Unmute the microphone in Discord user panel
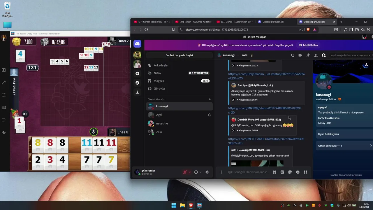Image resolution: width=373 pixels, height=210 pixels. (185, 172)
